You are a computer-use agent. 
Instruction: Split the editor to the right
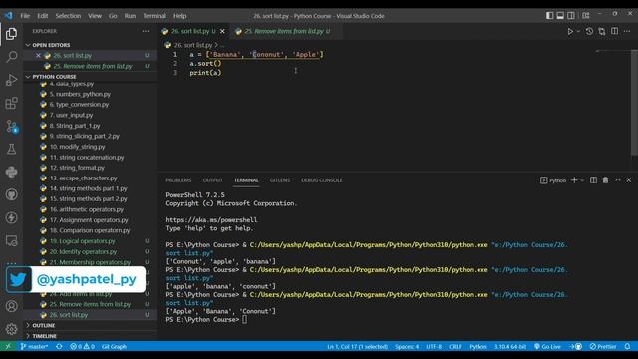click(614, 31)
